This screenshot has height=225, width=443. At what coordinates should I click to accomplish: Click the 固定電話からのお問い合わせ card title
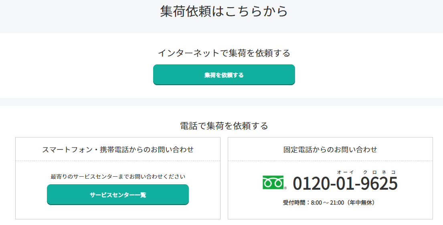[330, 150]
